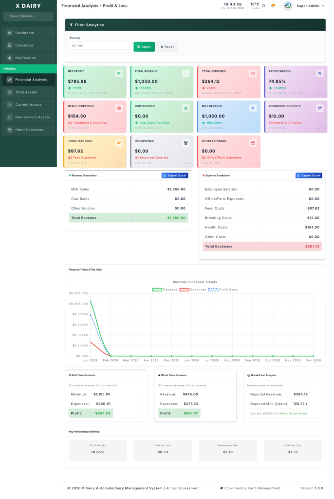
Task: Click the Other Expenses credit card icon
Action: point(252,143)
